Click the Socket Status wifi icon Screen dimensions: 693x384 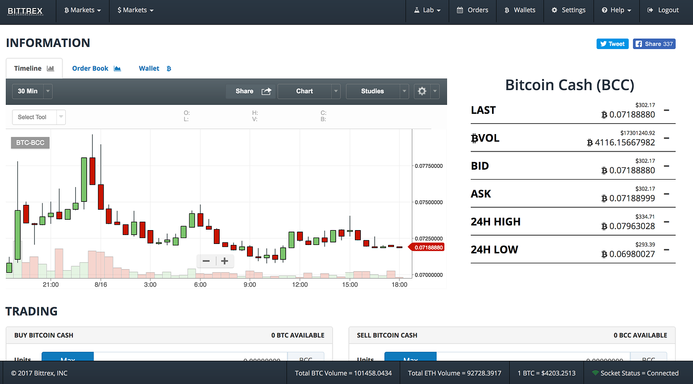[595, 373]
